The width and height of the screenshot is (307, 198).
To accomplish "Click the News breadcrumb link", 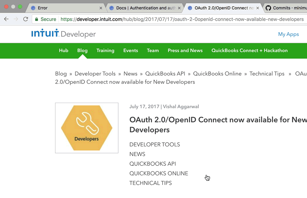I will 131,74.
